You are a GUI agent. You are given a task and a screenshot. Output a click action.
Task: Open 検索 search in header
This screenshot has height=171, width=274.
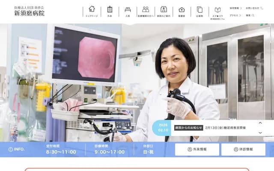pyautogui.click(x=250, y=15)
